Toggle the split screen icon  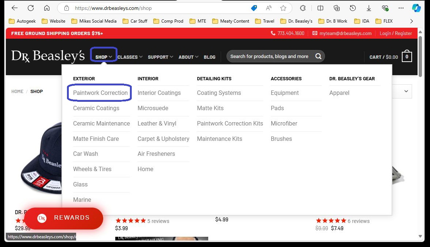320,8
